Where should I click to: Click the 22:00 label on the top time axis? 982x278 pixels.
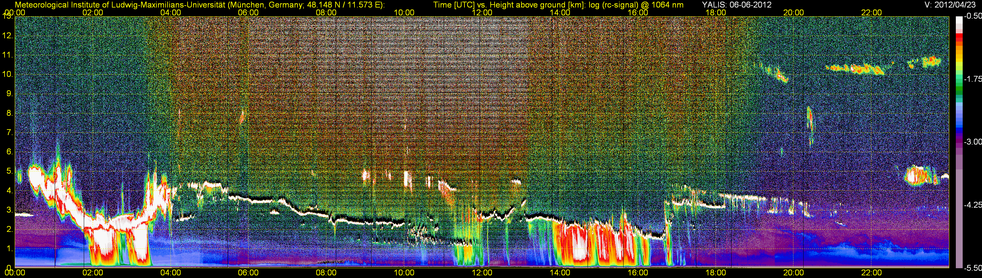[x=871, y=12]
